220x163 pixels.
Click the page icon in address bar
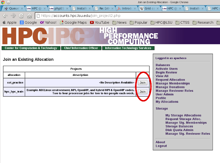pyautogui.click(x=38, y=16)
